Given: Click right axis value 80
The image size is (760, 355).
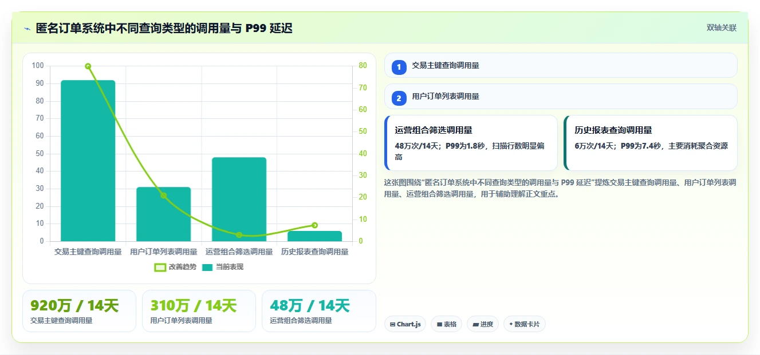Looking at the screenshot, I should (x=363, y=66).
